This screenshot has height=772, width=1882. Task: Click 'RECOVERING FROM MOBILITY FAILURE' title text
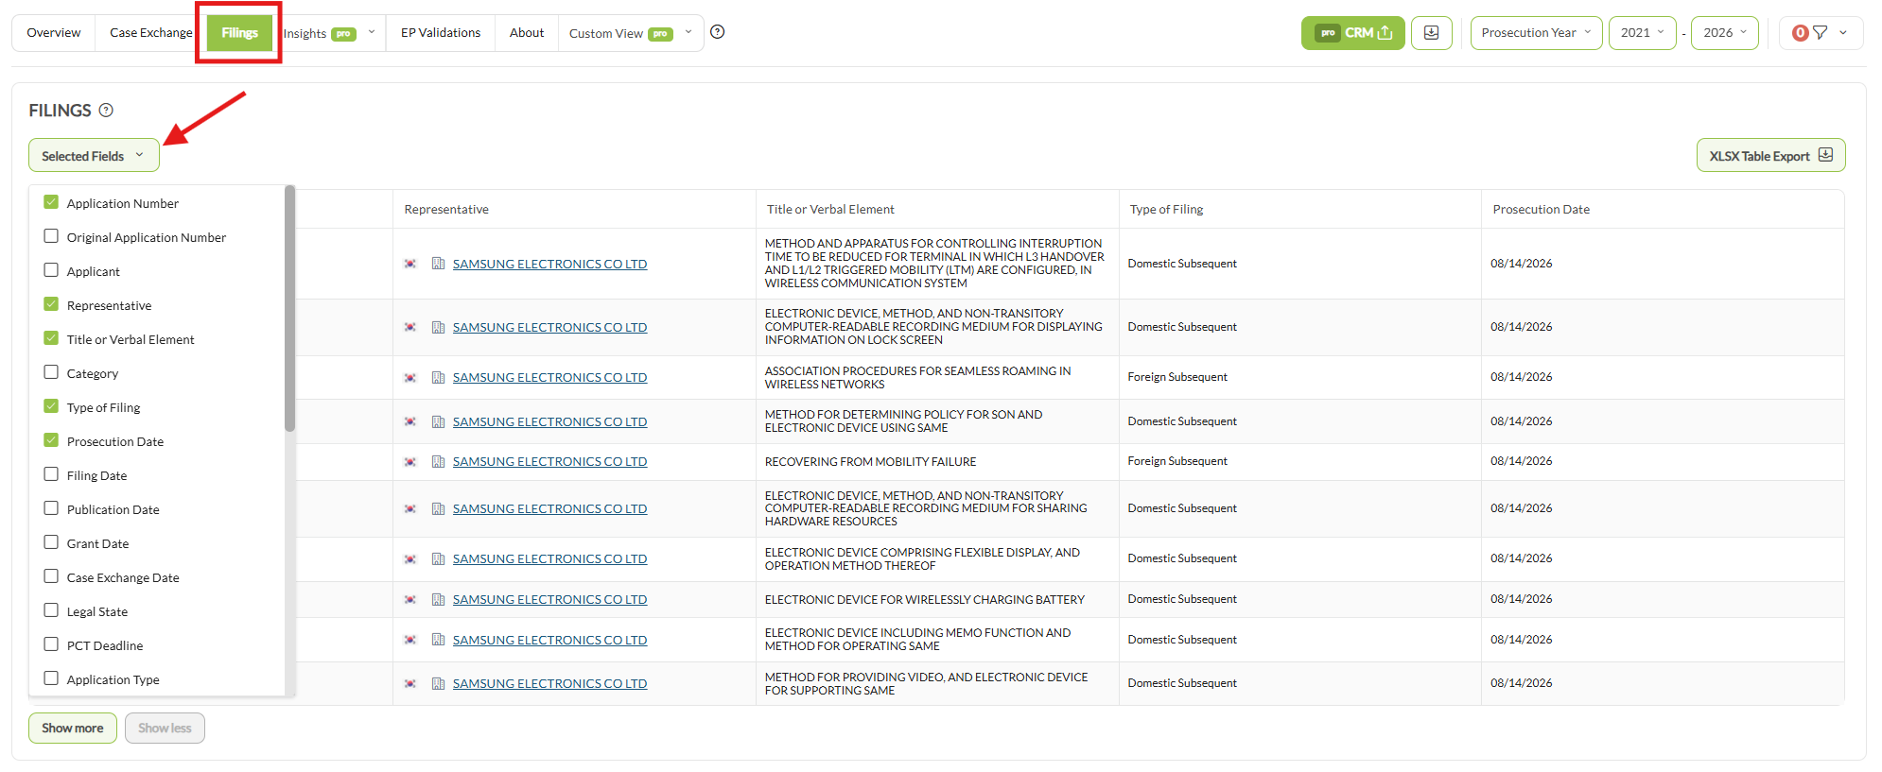pos(870,462)
